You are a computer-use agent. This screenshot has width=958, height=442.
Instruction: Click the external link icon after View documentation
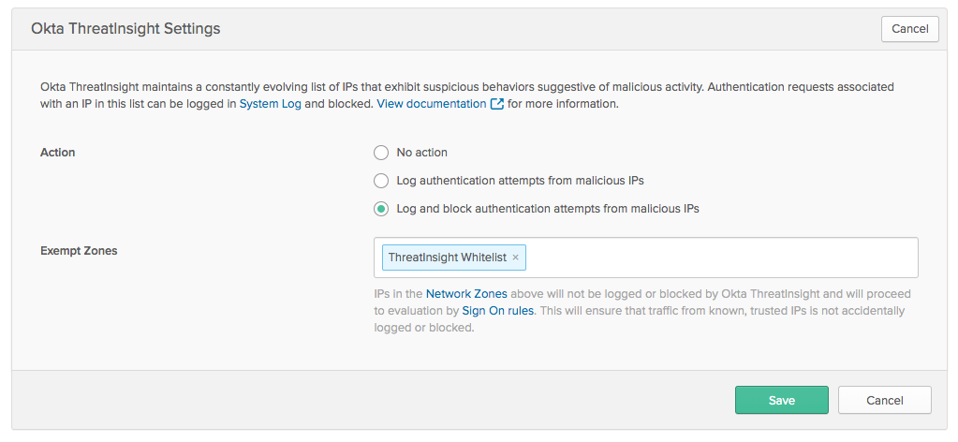pos(496,104)
